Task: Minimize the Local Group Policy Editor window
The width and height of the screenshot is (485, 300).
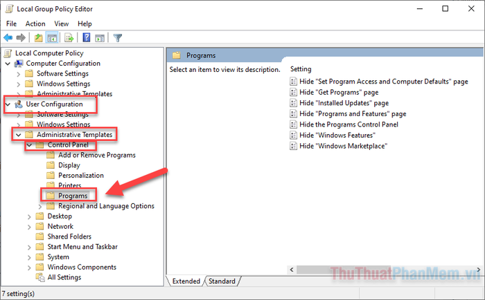Action: click(420, 9)
